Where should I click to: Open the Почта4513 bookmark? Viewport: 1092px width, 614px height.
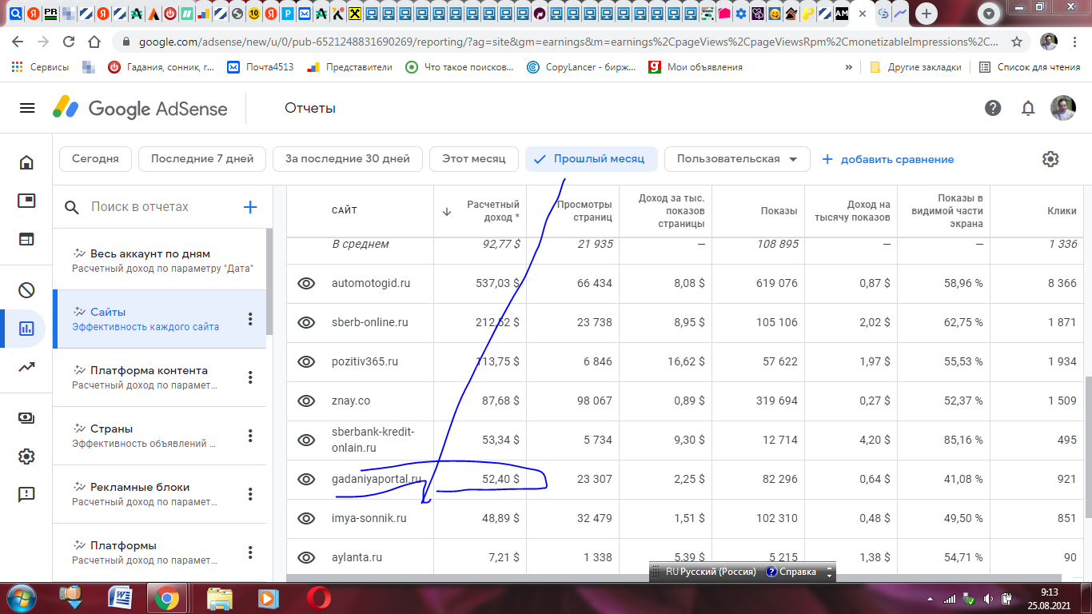[261, 67]
